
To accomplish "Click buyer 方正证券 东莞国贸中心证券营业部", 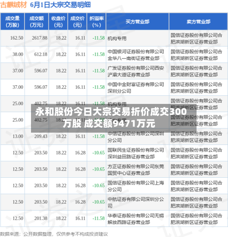I will [136, 170].
